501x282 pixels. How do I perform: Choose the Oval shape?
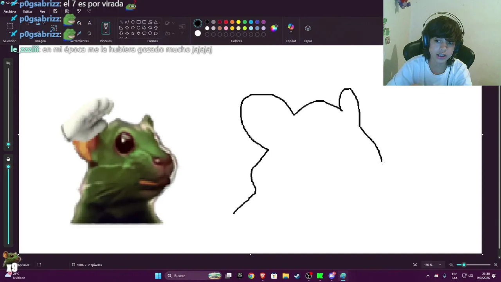coord(133,22)
